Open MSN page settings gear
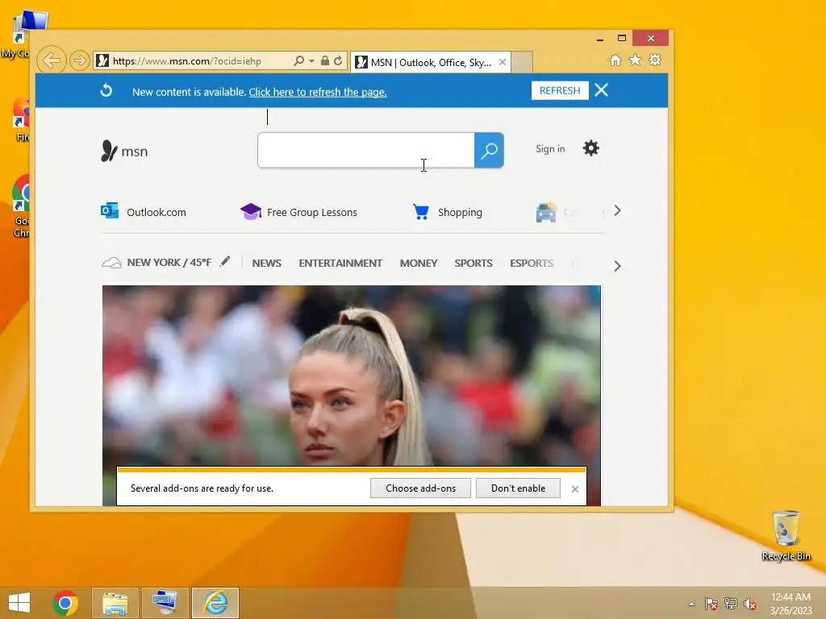Viewport: 826px width, 619px height. [x=591, y=148]
